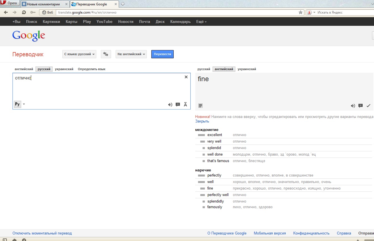Open Конфиденциальность footer link
The height and width of the screenshot is (241, 374).
click(311, 233)
